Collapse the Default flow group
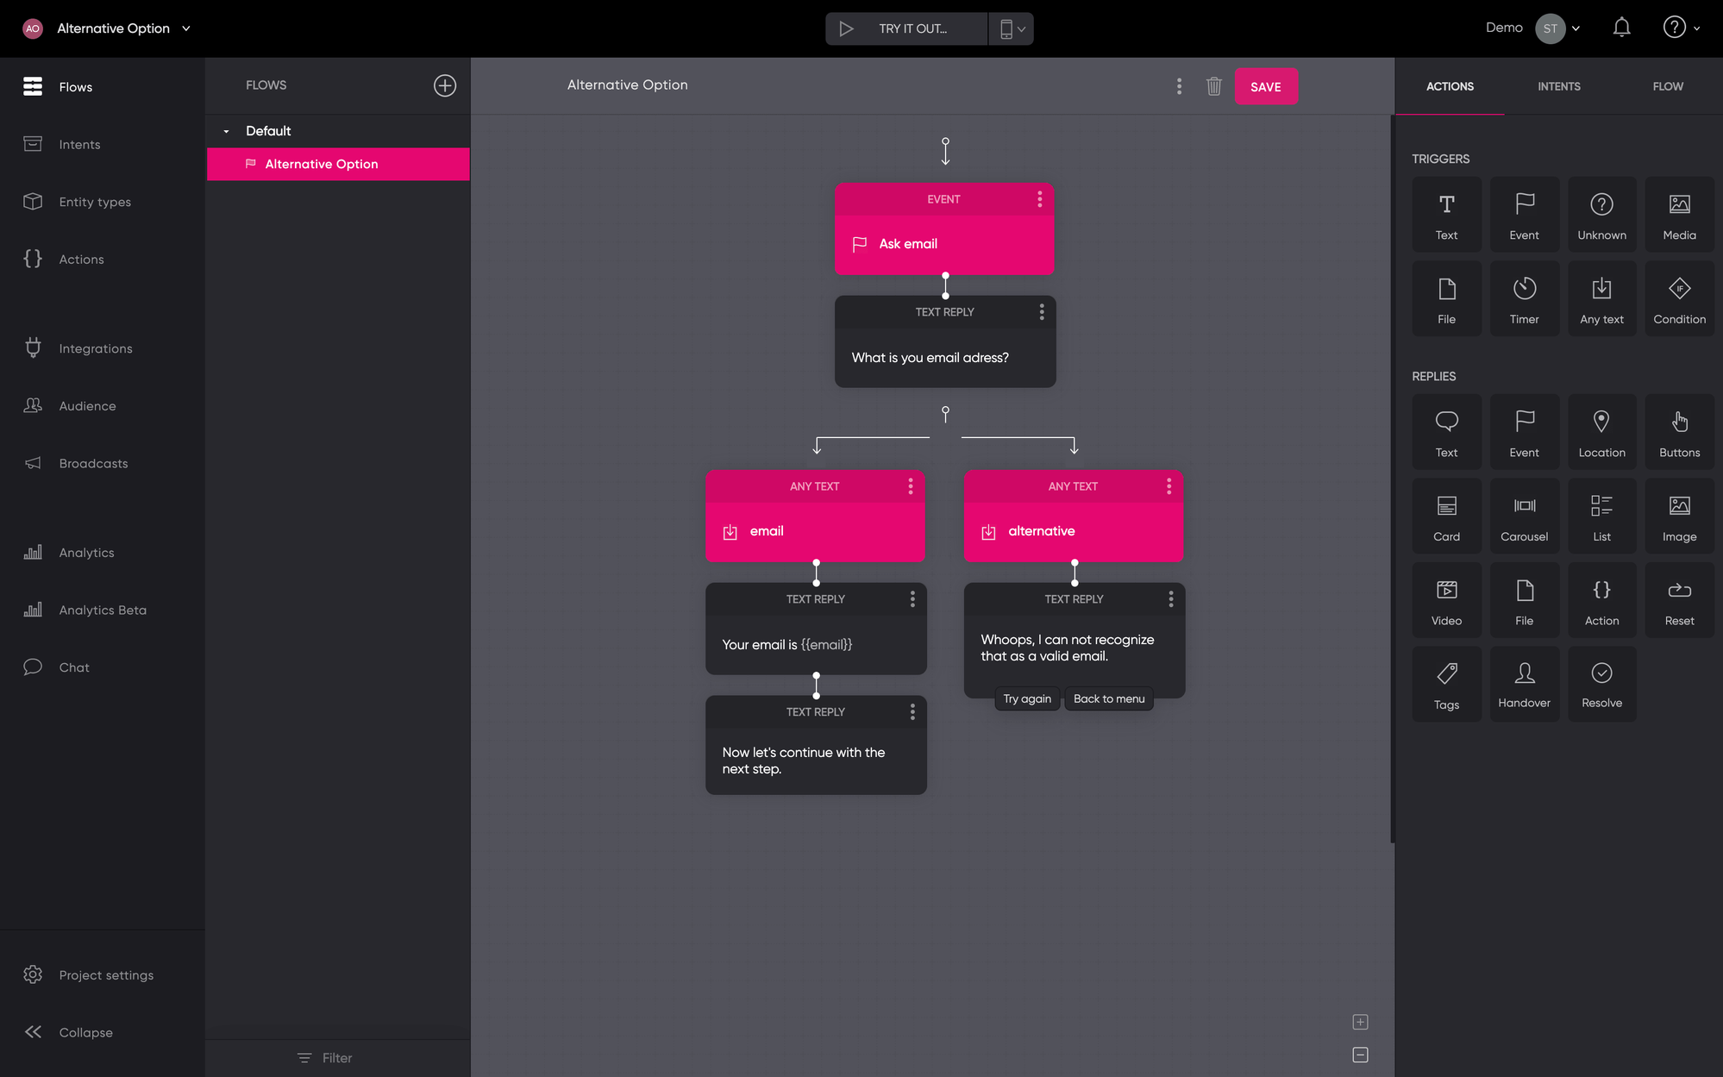 (227, 131)
